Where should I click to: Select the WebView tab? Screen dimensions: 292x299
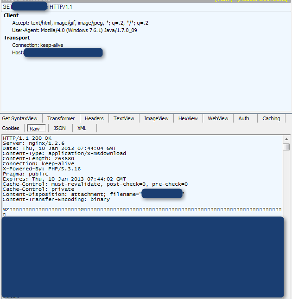click(218, 118)
